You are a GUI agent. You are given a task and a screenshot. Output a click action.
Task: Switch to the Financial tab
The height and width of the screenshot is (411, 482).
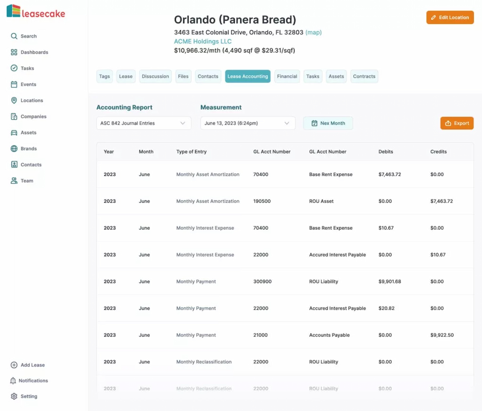287,76
